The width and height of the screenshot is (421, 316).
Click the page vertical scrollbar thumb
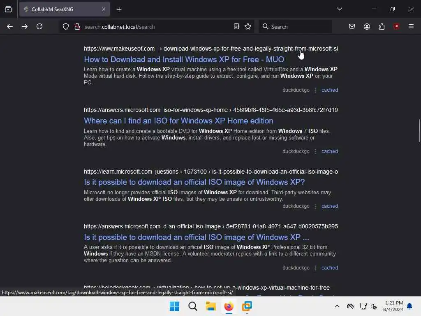tap(419, 130)
